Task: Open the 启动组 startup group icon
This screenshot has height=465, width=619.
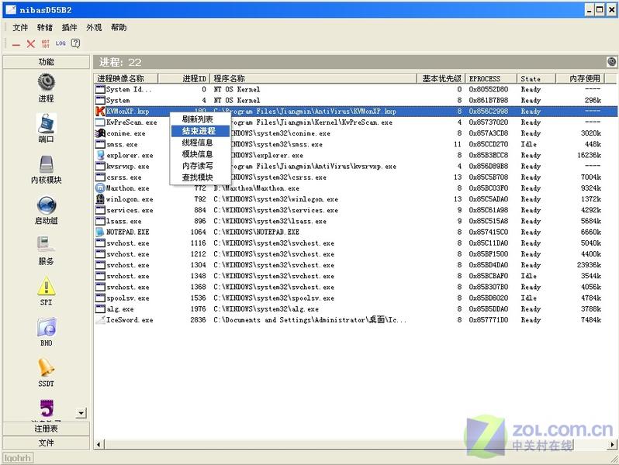Action: coord(47,205)
